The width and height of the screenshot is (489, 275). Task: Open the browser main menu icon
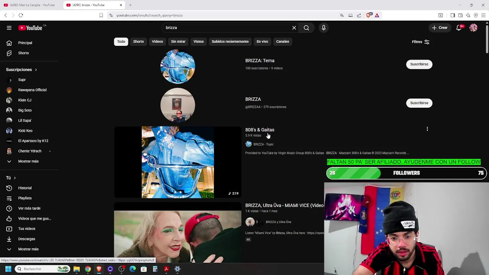(483, 15)
